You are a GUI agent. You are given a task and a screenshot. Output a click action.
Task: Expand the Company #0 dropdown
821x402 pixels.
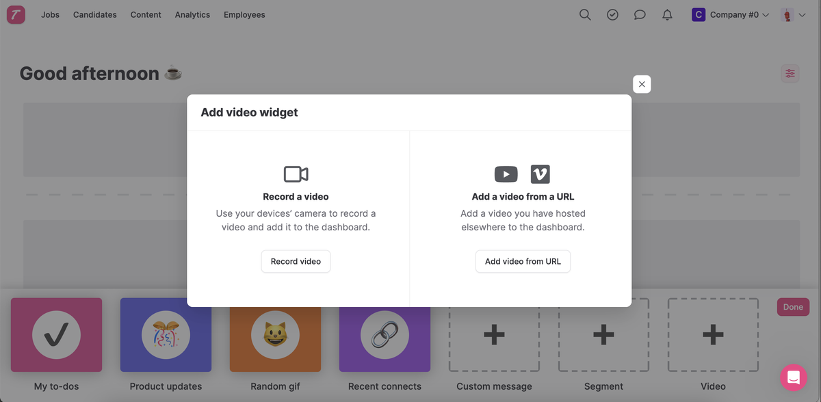pos(731,14)
